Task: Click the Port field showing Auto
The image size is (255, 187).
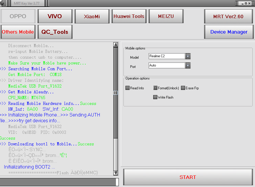Action: pyautogui.click(x=167, y=65)
